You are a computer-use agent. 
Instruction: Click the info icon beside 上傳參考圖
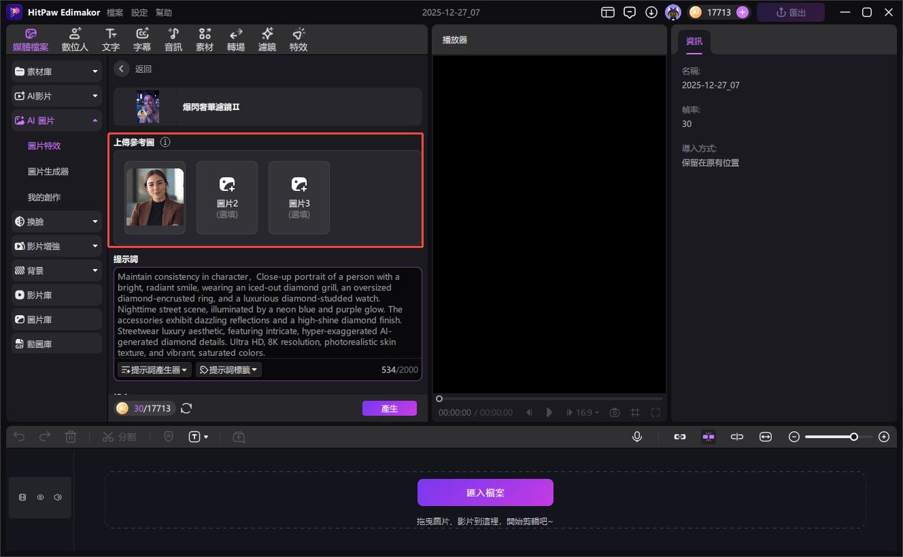point(165,143)
